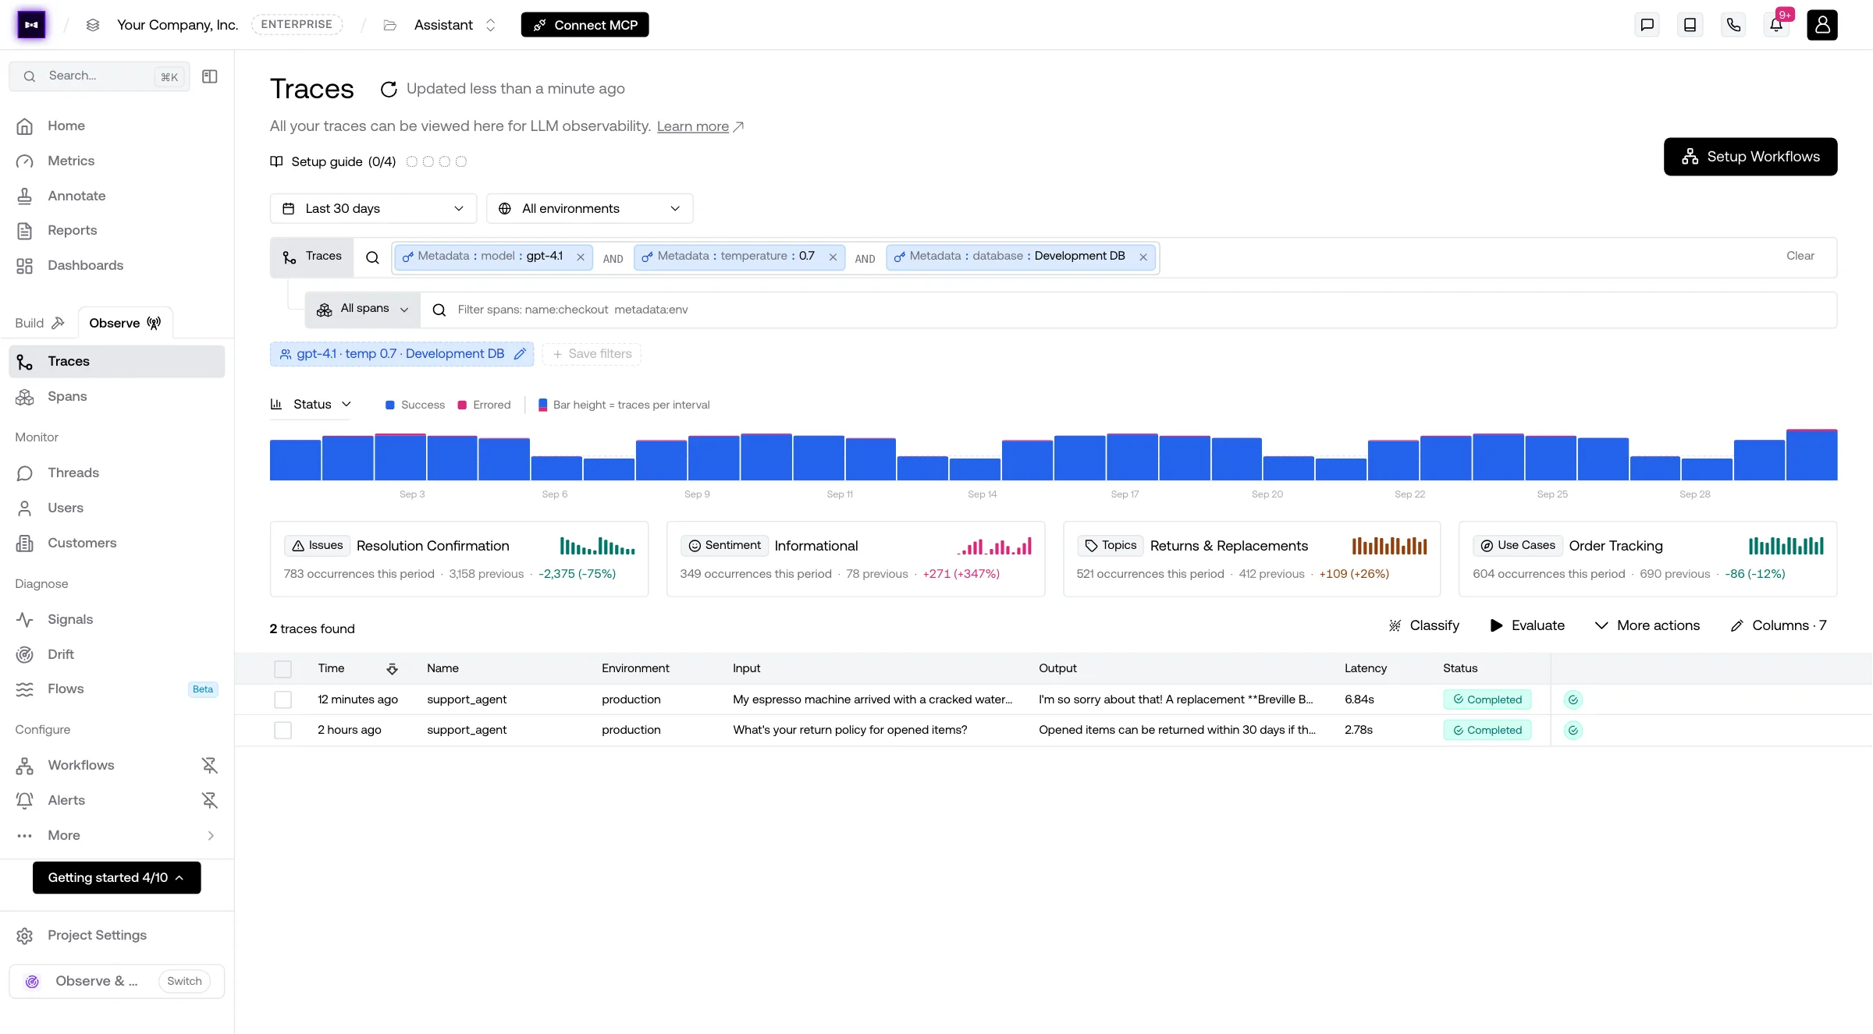Click the Sep 28 rightmost chart bar
This screenshot has width=1873, height=1034.
click(x=1811, y=455)
